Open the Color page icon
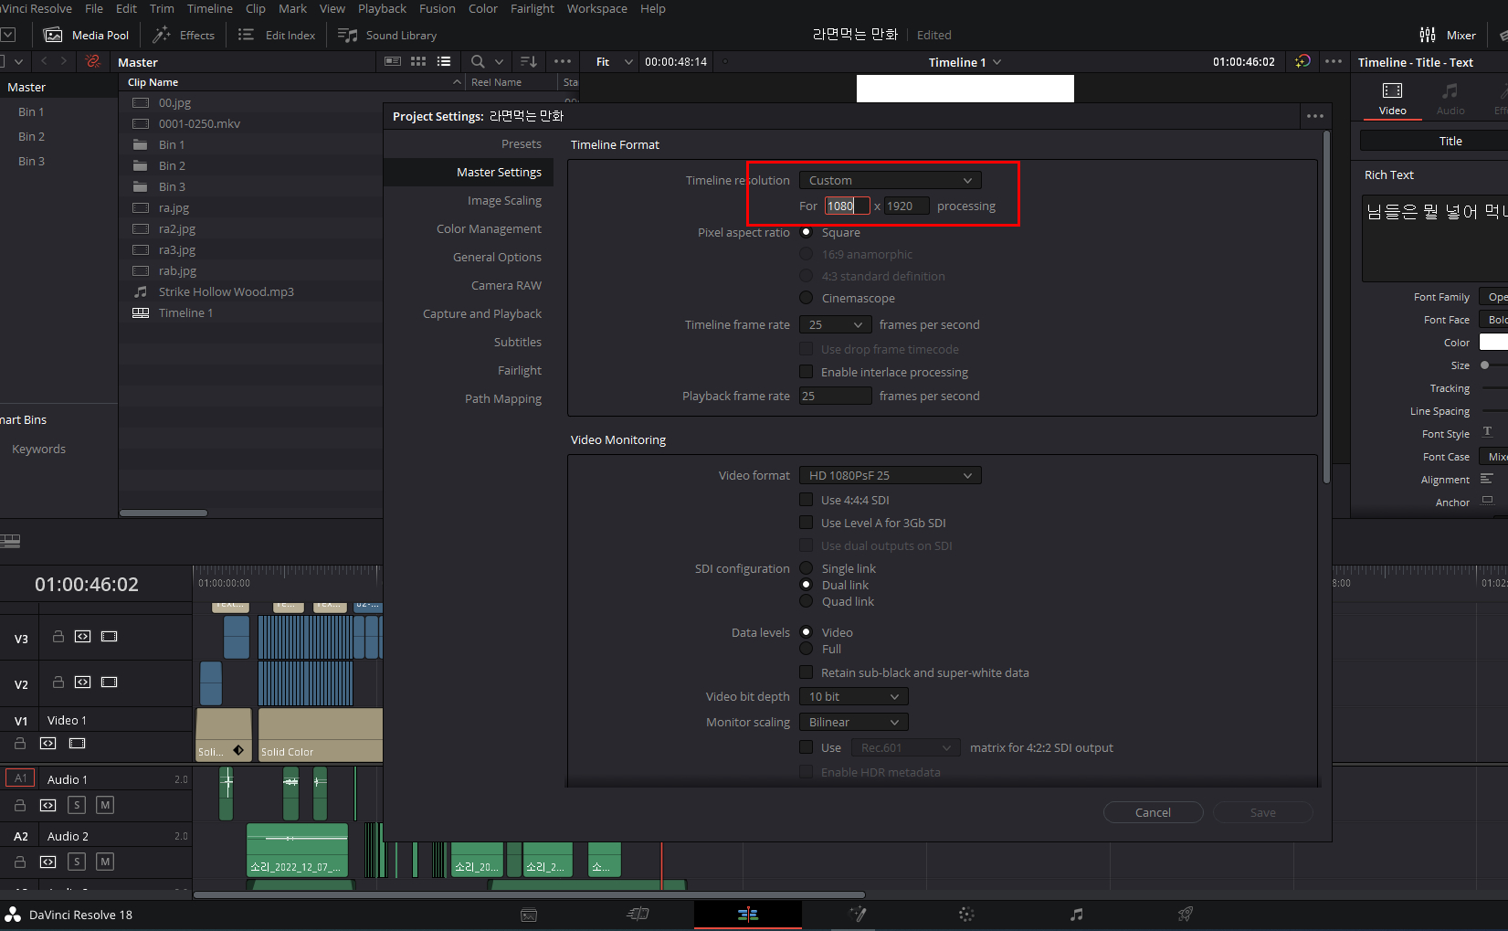The height and width of the screenshot is (931, 1508). 966,914
